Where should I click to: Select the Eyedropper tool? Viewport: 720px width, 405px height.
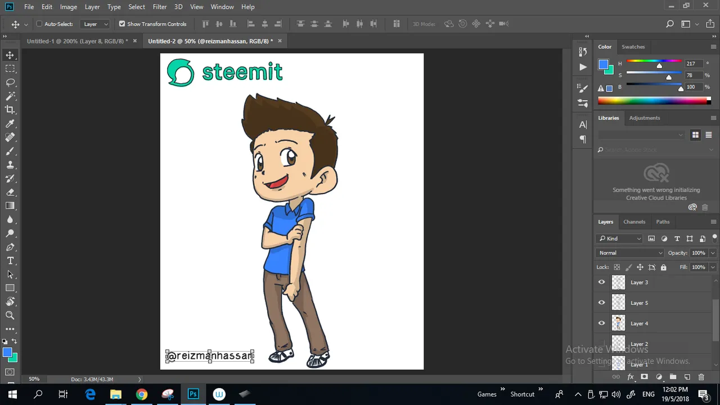[10, 124]
